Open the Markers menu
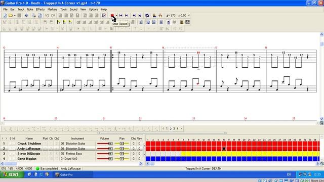This screenshot has height=182, width=324. coord(52,9)
